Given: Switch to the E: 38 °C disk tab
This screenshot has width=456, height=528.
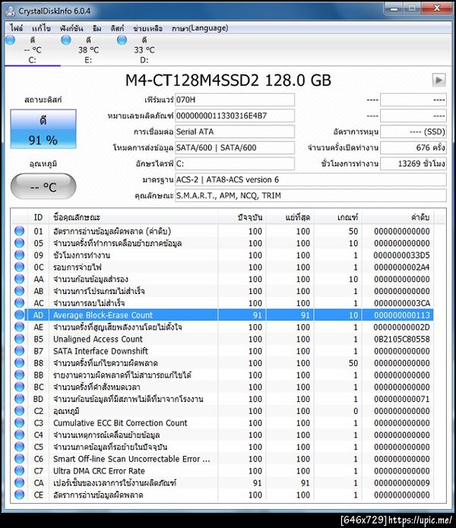Looking at the screenshot, I should [x=88, y=50].
